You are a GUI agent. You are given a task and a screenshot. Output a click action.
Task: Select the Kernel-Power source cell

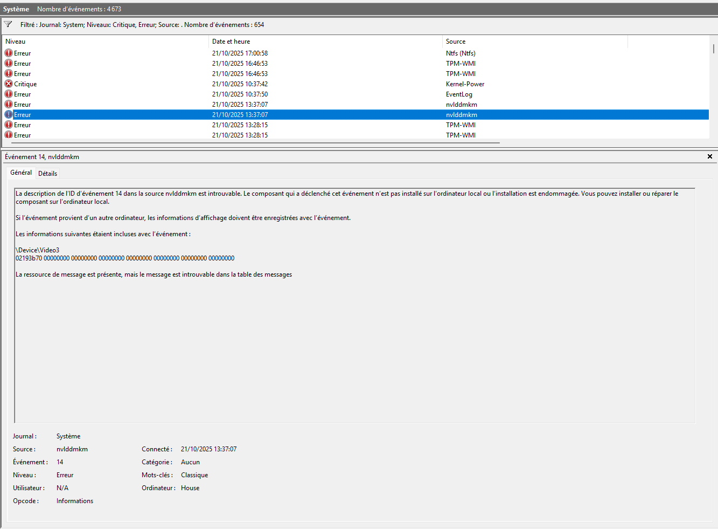(x=465, y=84)
